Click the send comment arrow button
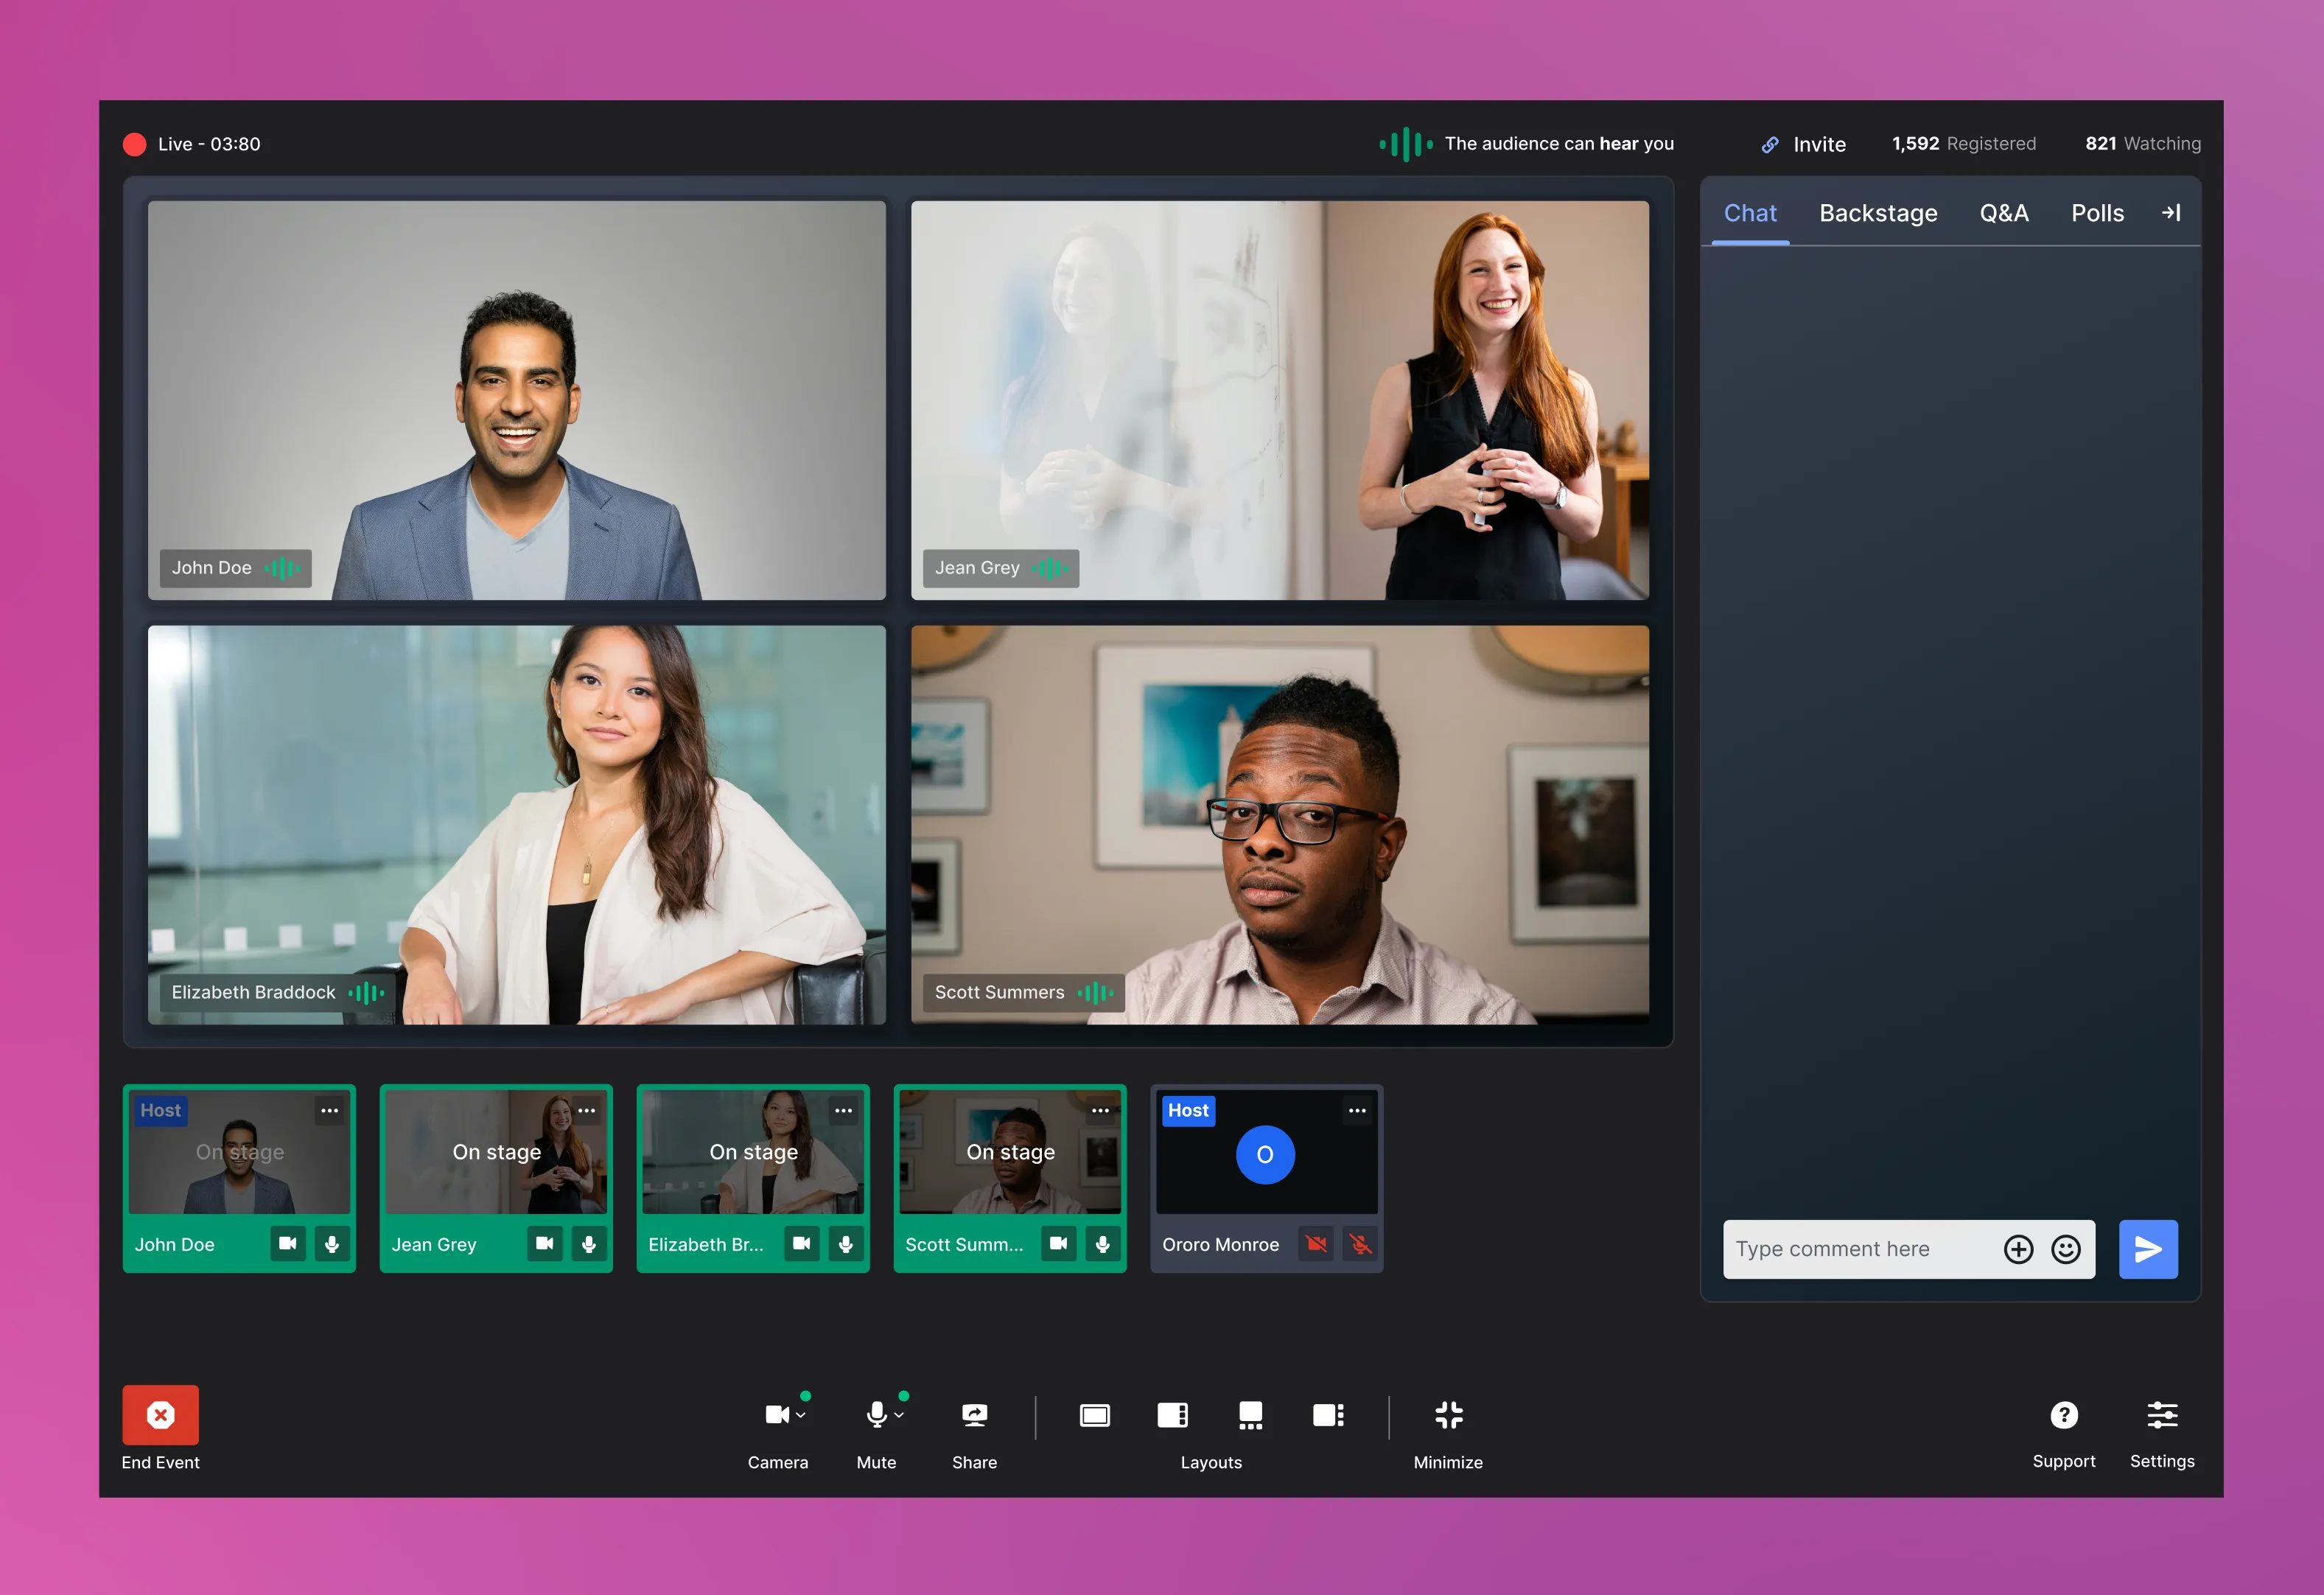Image resolution: width=2324 pixels, height=1595 pixels. (x=2148, y=1249)
